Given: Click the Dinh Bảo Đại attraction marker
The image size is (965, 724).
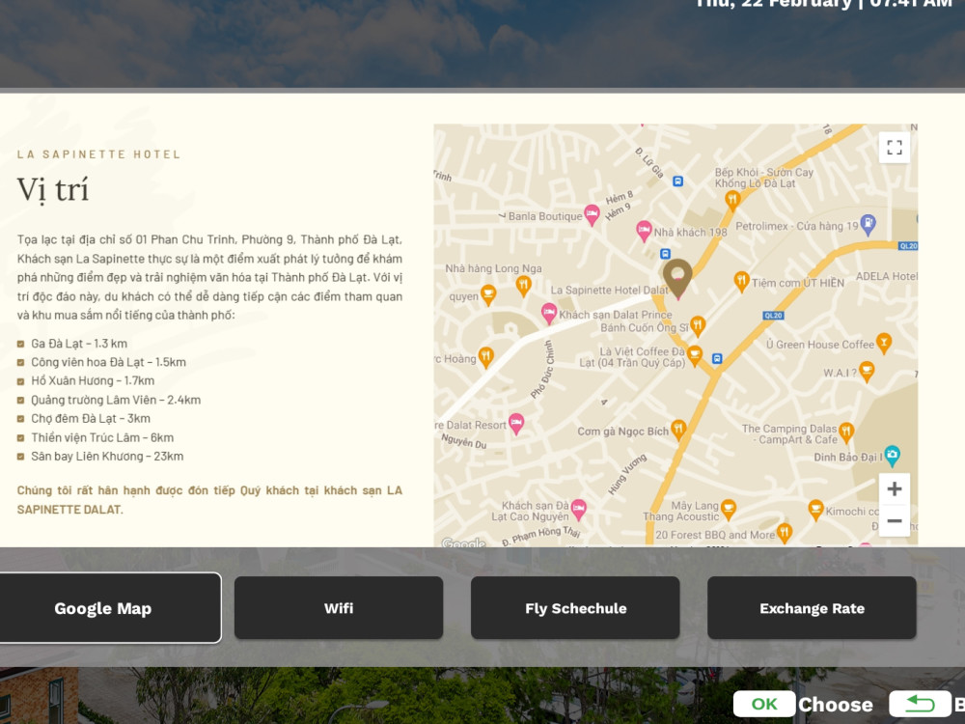Looking at the screenshot, I should coord(892,455).
